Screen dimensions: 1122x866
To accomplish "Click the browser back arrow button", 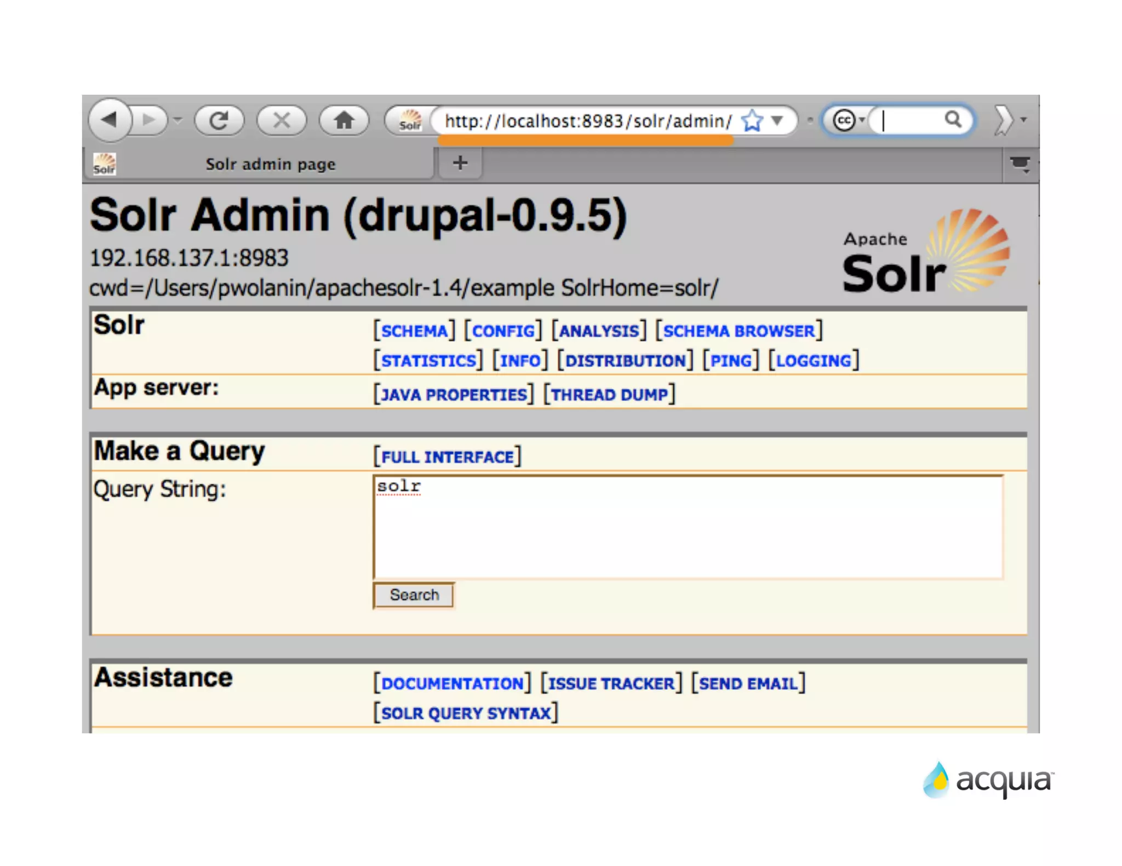I will coord(110,119).
